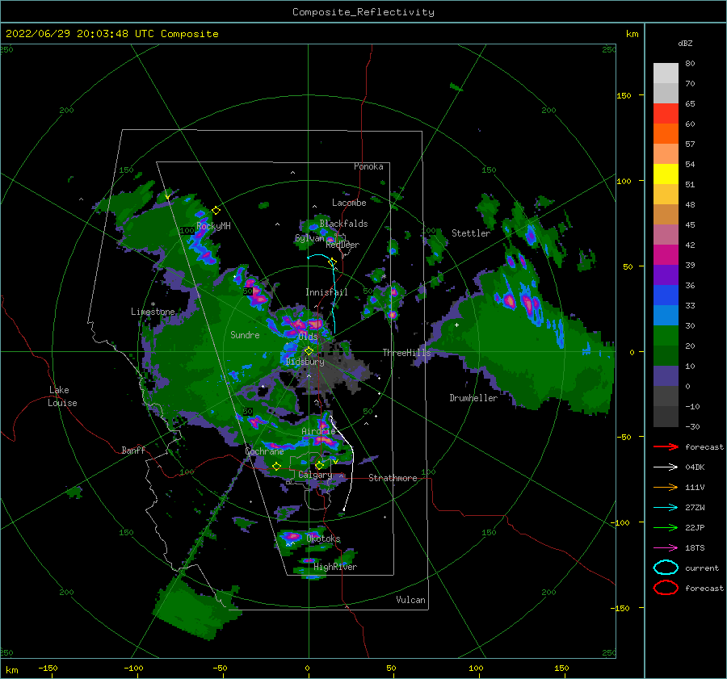Click the Vulcan city label
Image resolution: width=727 pixels, height=679 pixels.
pos(411,600)
